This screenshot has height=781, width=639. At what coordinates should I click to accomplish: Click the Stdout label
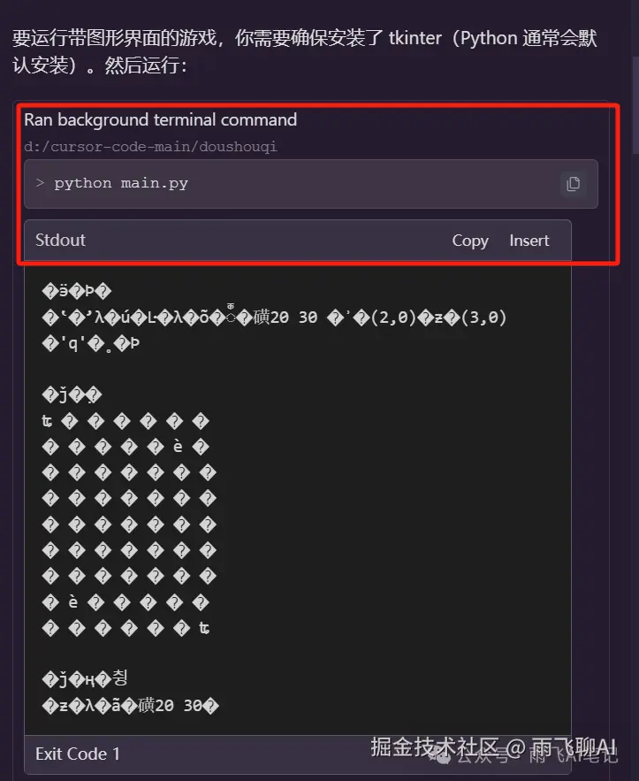pyautogui.click(x=60, y=240)
